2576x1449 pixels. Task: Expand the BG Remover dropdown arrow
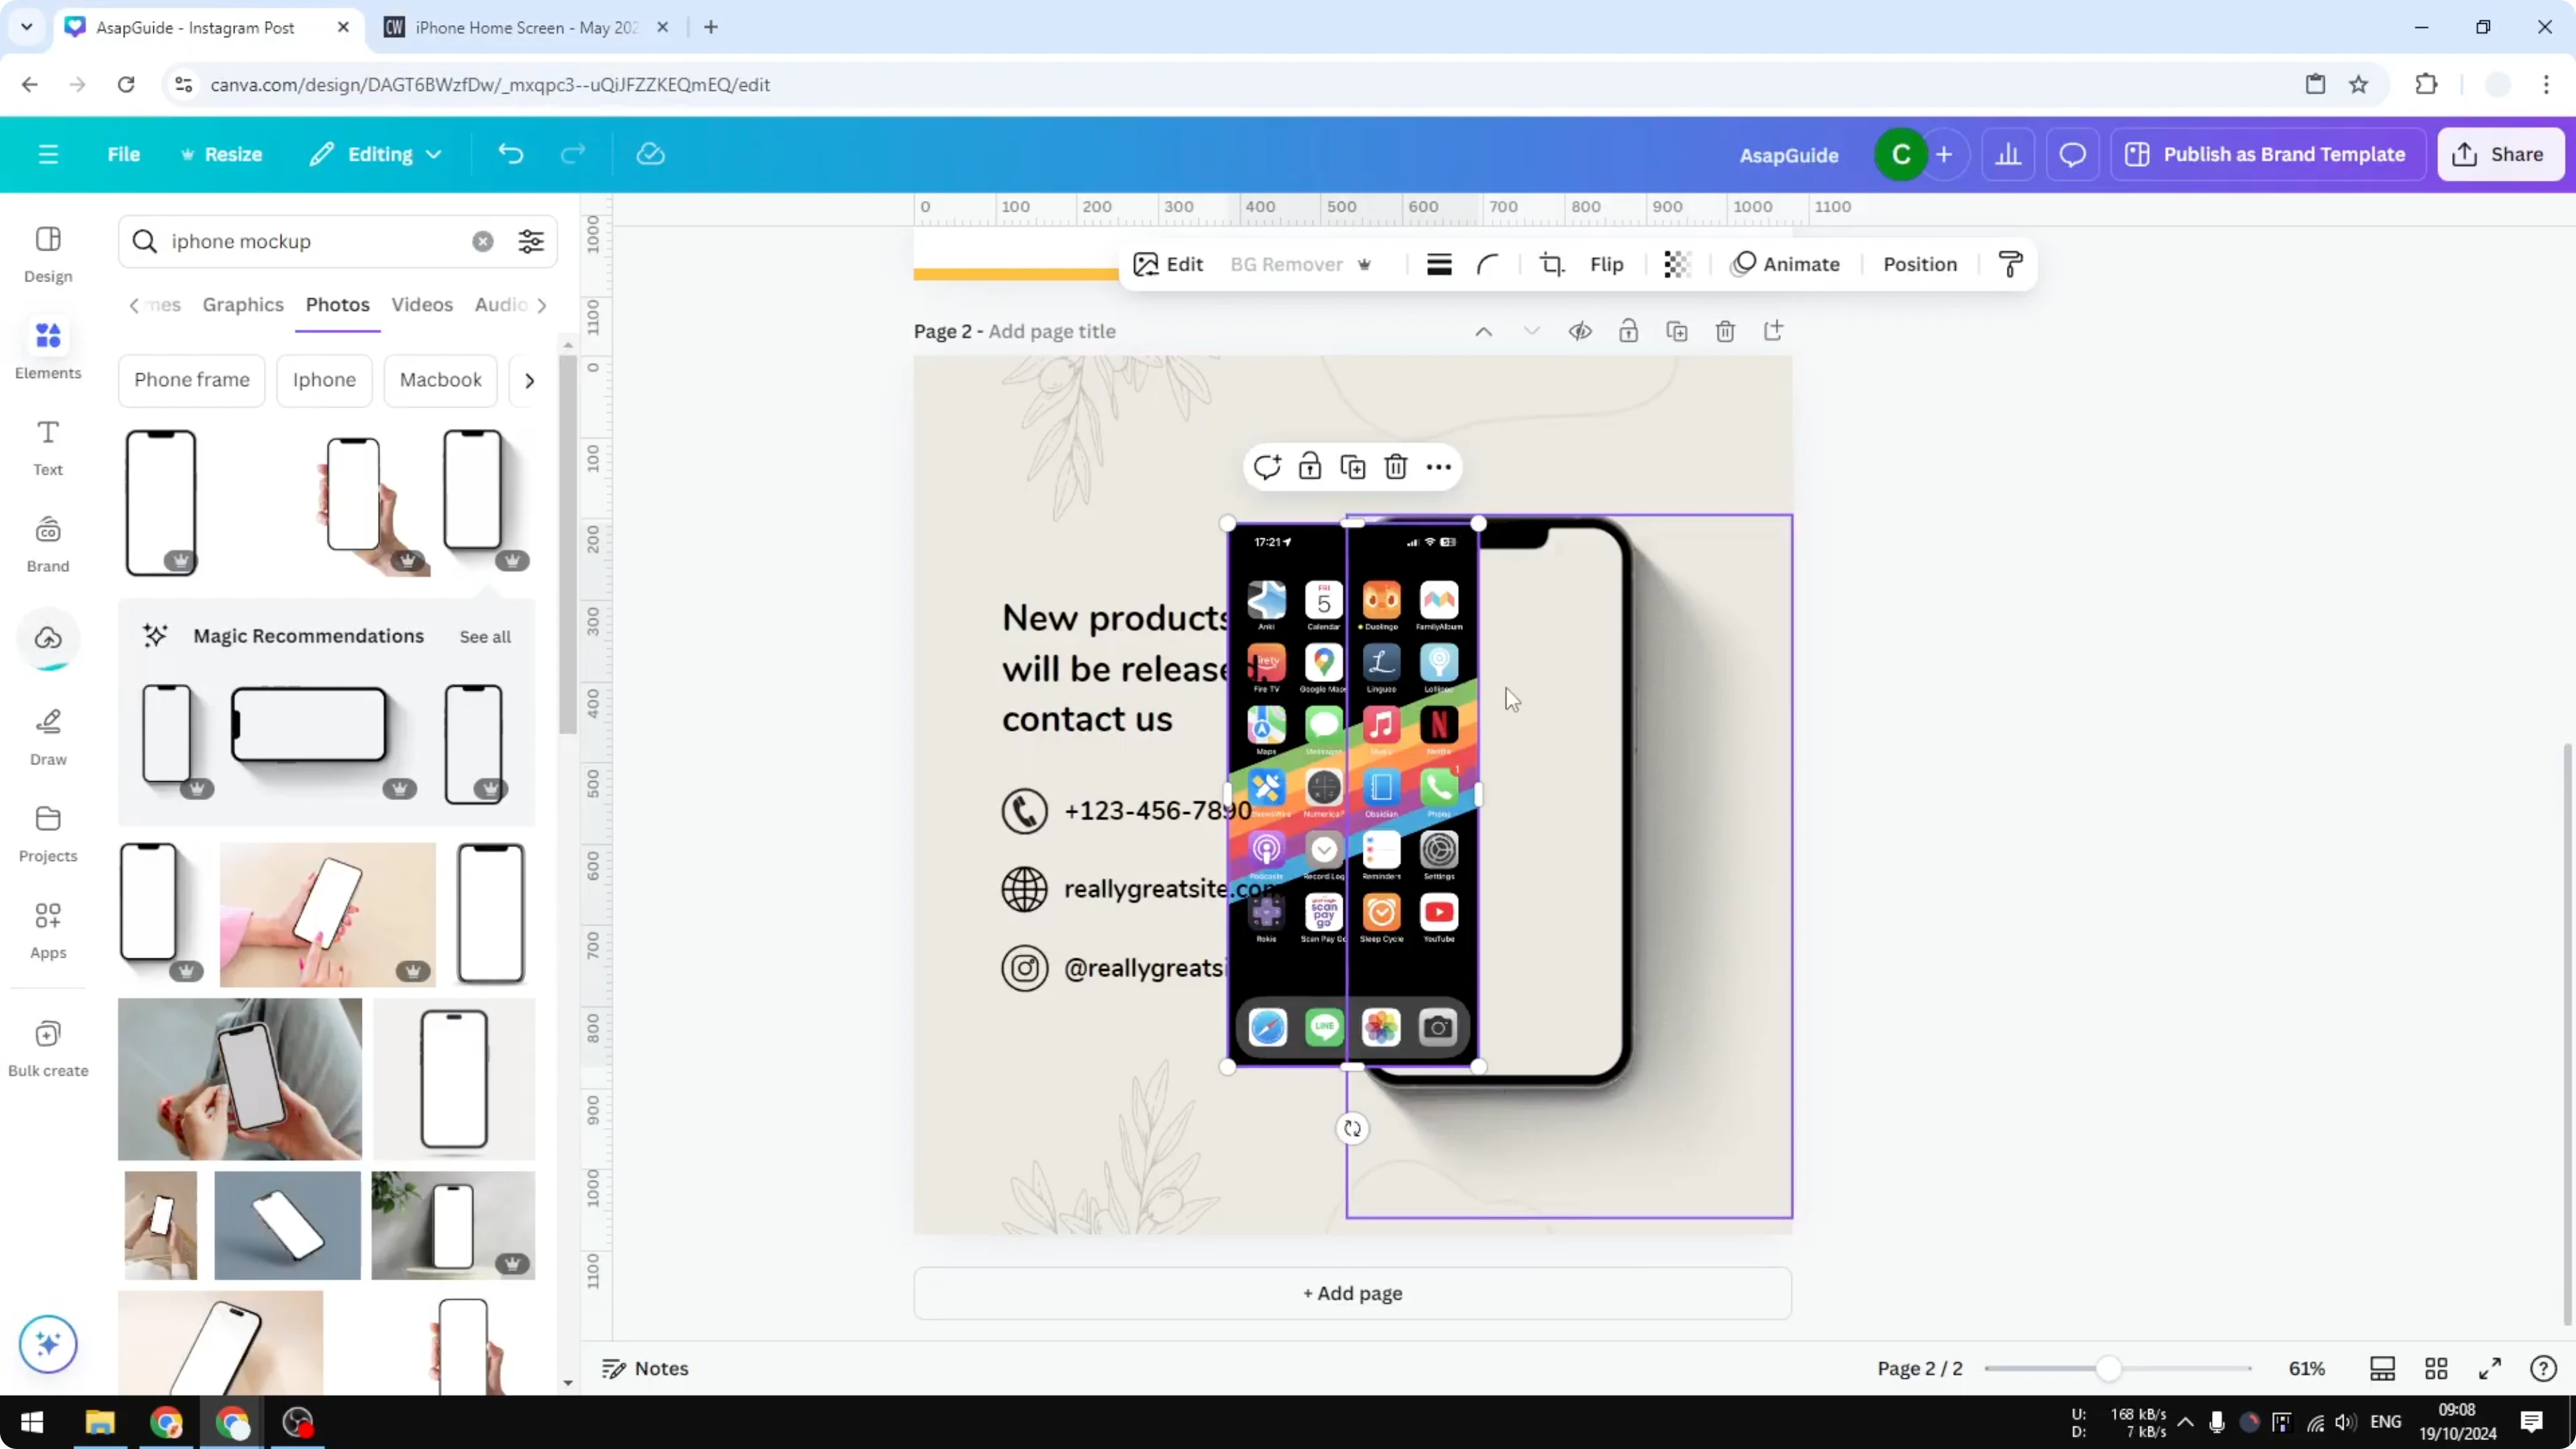[x=1366, y=264]
